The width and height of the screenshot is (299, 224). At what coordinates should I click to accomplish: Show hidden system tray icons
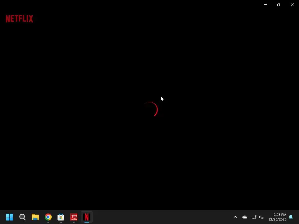tap(235, 217)
